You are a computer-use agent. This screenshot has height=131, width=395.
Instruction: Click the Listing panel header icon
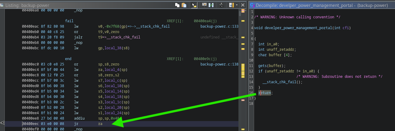tap(2, 5)
